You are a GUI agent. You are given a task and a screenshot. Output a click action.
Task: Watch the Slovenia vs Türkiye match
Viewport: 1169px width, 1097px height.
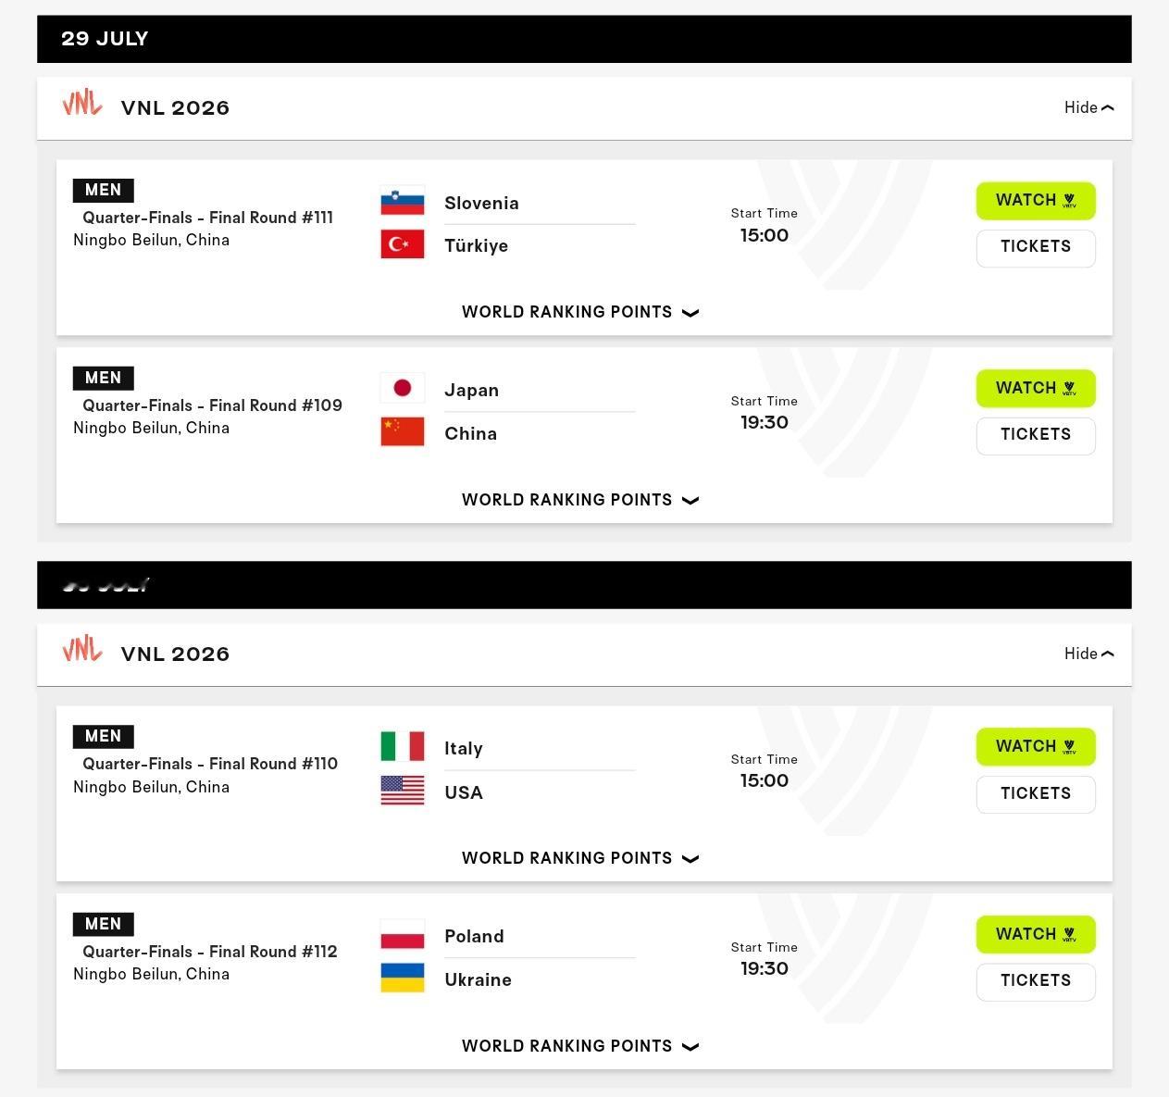click(1036, 201)
